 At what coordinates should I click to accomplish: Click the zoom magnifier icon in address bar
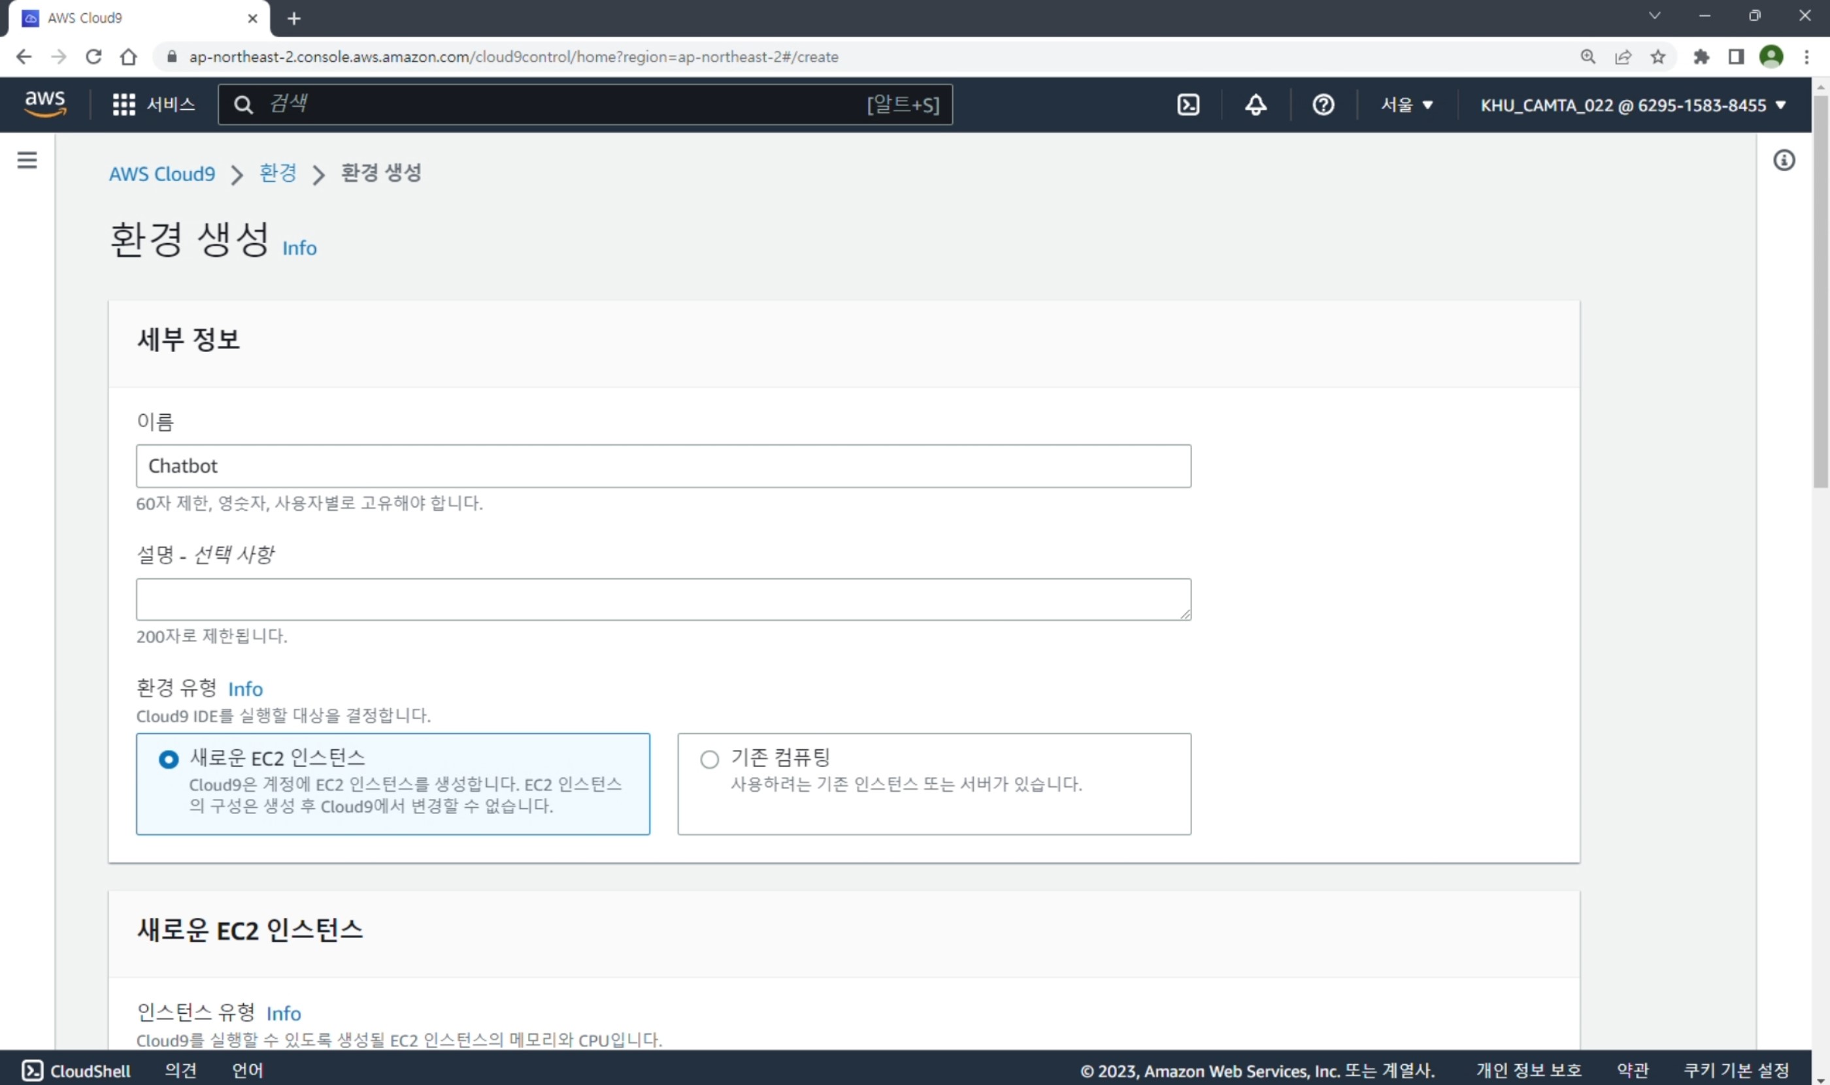pos(1587,56)
